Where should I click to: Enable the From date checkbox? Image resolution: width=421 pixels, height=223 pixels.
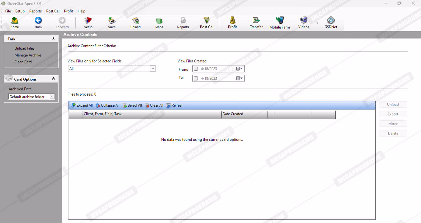(196, 69)
